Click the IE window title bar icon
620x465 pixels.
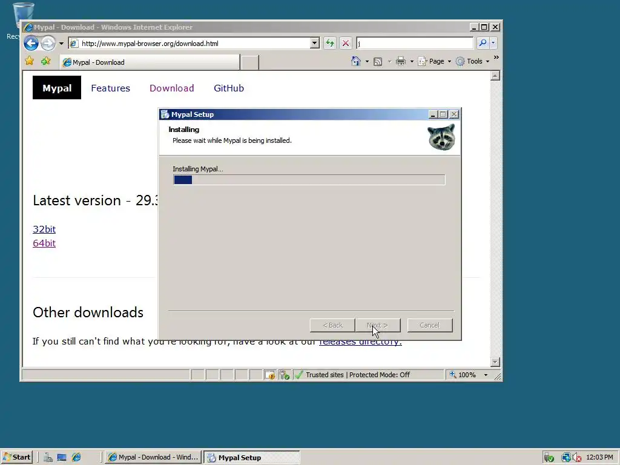(28, 27)
